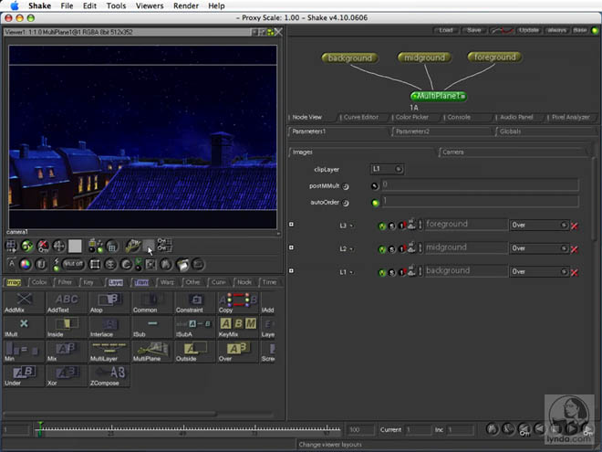Open the background layer Over composite dropdown
Viewport: 602px width, 452px height.
539,271
